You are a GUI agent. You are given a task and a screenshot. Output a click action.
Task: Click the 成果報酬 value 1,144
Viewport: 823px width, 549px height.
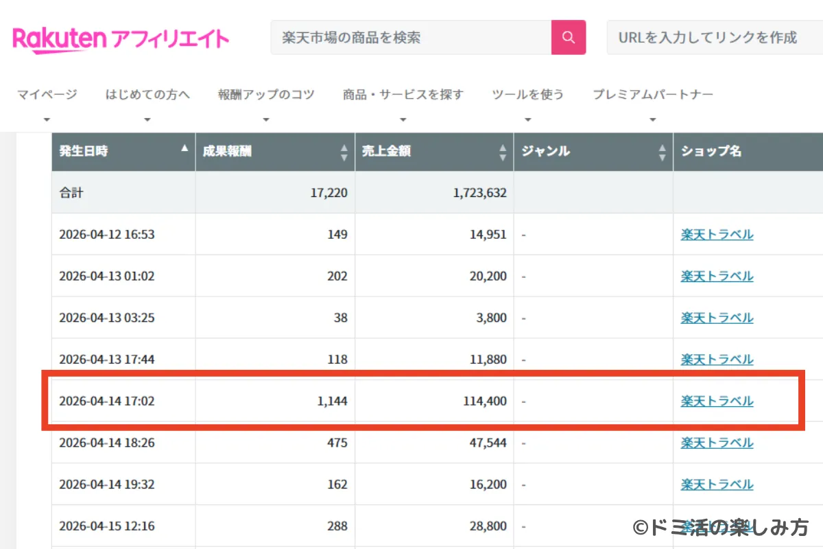332,401
